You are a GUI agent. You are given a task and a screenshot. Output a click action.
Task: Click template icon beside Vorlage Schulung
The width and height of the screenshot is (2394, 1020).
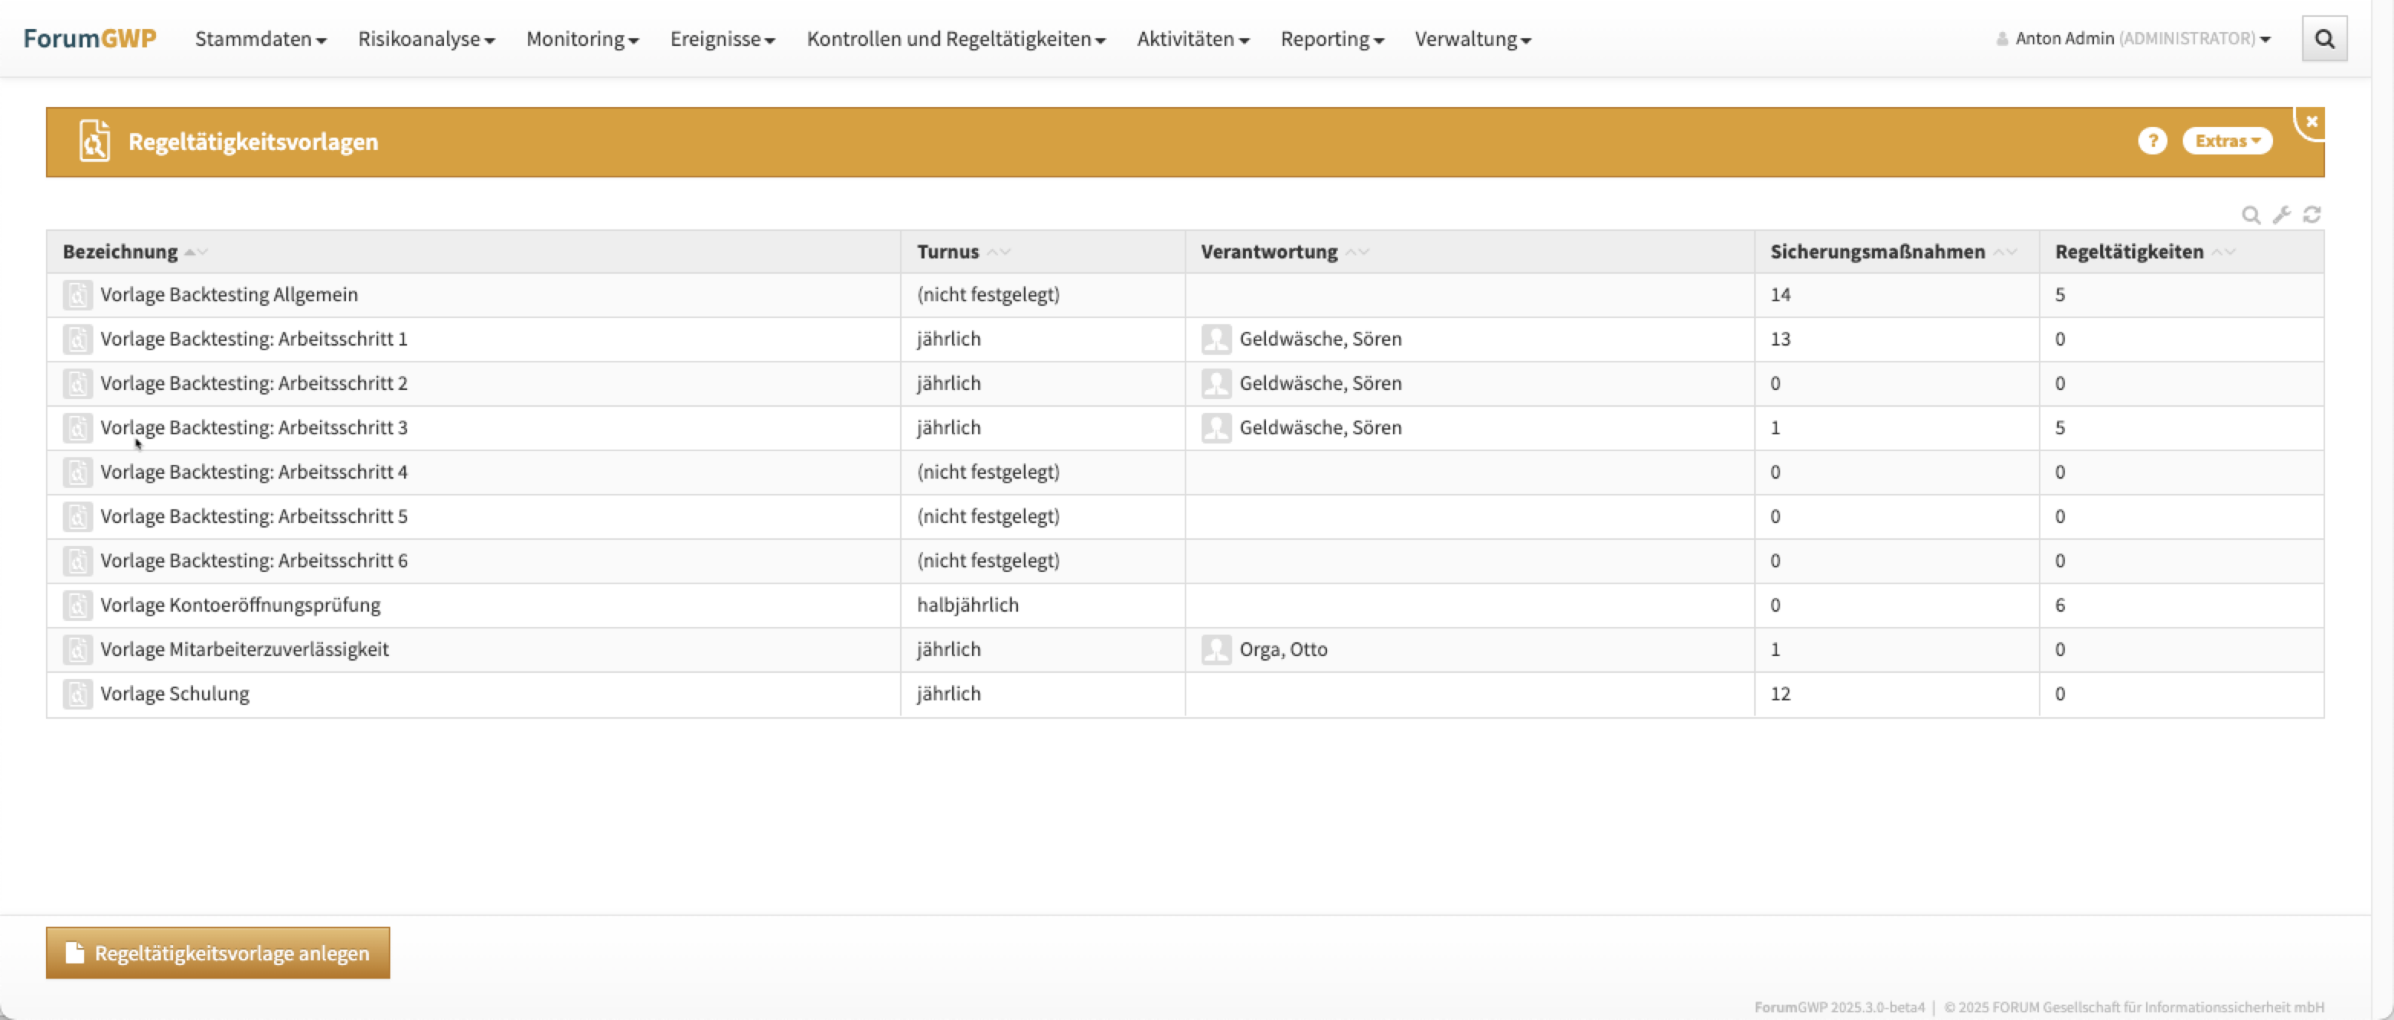tap(77, 694)
